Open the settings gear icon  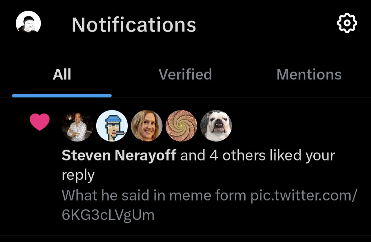point(347,23)
